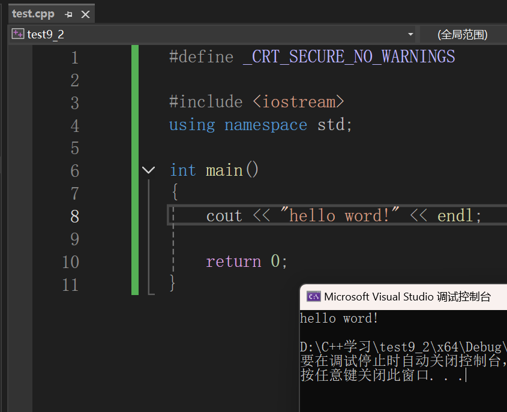The height and width of the screenshot is (412, 507).
Task: Collapse the main() function block
Action: click(x=148, y=170)
